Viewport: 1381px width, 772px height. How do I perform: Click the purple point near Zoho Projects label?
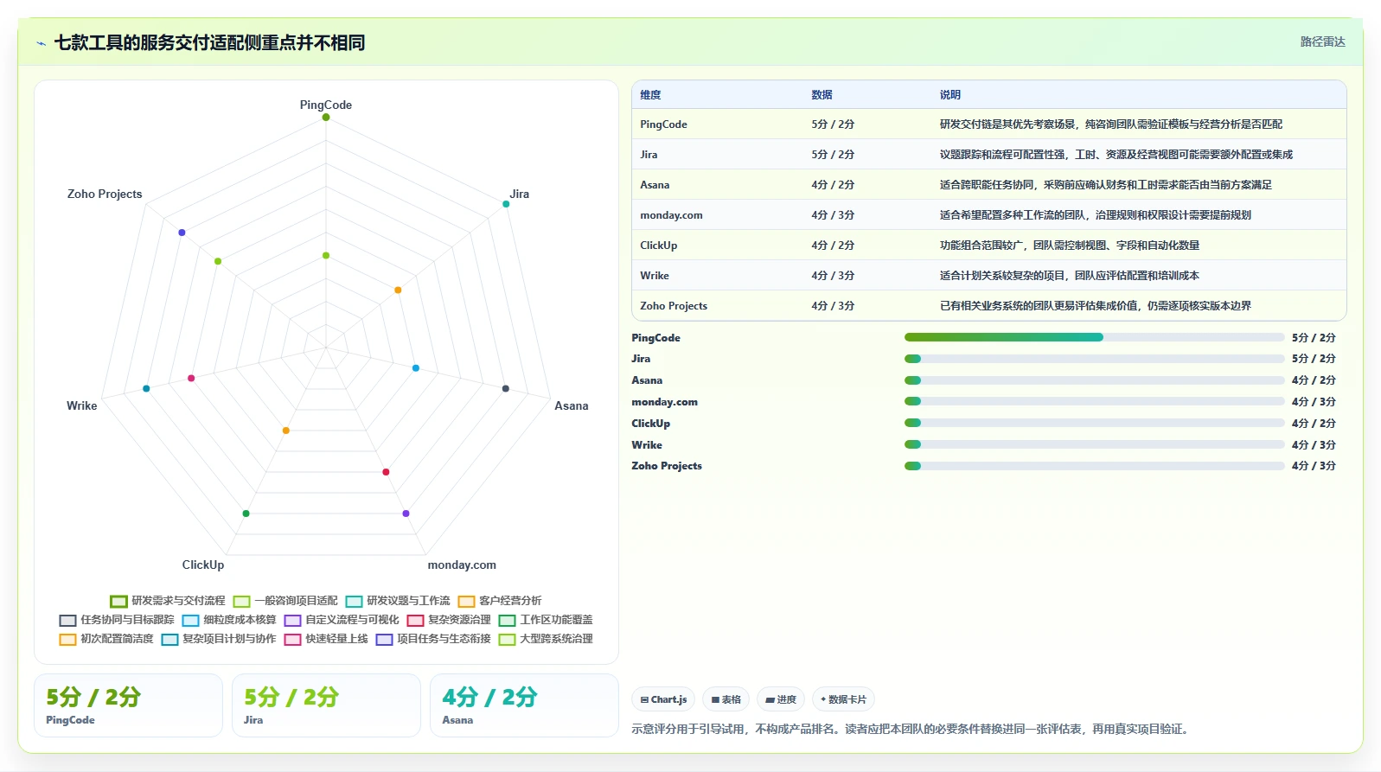pyautogui.click(x=182, y=233)
